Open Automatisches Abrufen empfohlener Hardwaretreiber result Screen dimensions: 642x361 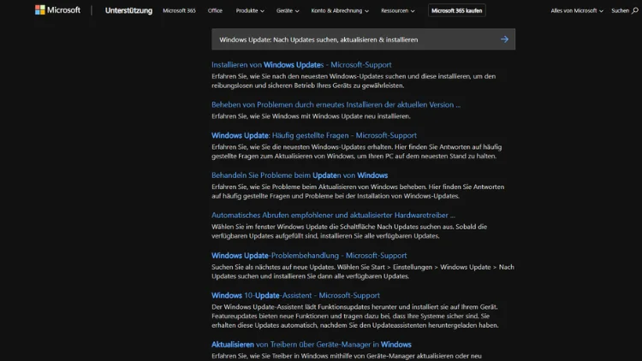[333, 215]
